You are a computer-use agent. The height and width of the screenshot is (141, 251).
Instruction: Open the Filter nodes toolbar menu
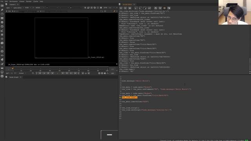[2, 26]
